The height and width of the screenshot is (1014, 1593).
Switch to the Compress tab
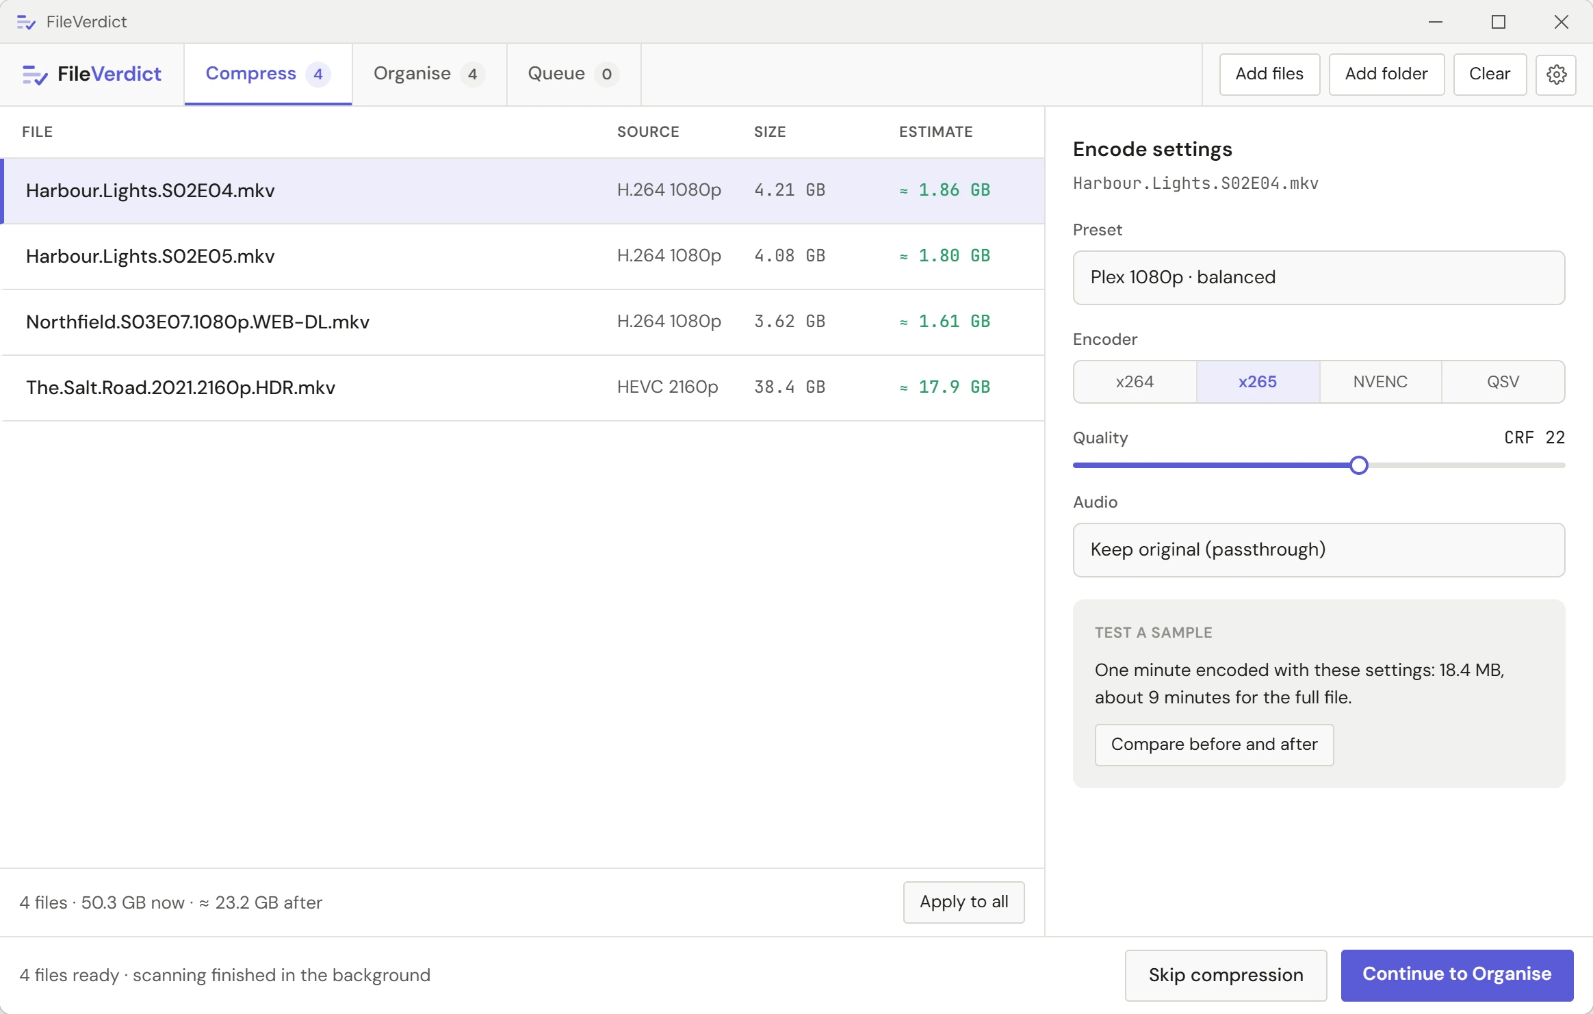click(x=268, y=74)
